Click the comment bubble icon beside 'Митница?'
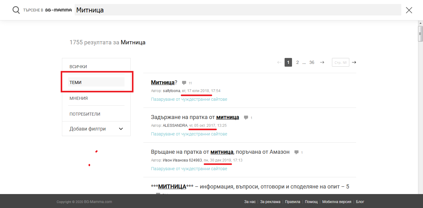The width and height of the screenshot is (423, 208). click(x=184, y=83)
